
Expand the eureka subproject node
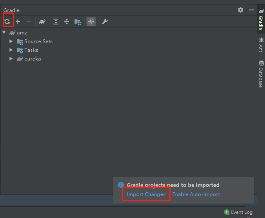pos(11,59)
